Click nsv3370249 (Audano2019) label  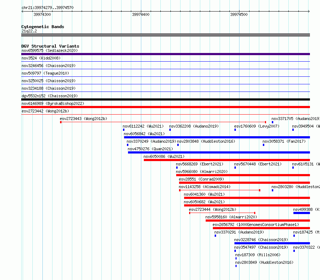[x=151, y=141]
